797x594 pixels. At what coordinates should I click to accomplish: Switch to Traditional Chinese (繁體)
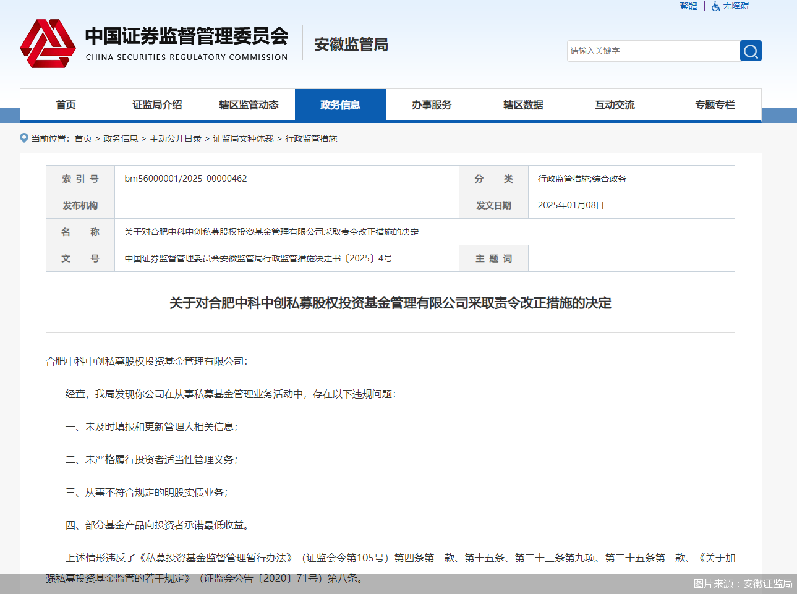click(x=688, y=6)
